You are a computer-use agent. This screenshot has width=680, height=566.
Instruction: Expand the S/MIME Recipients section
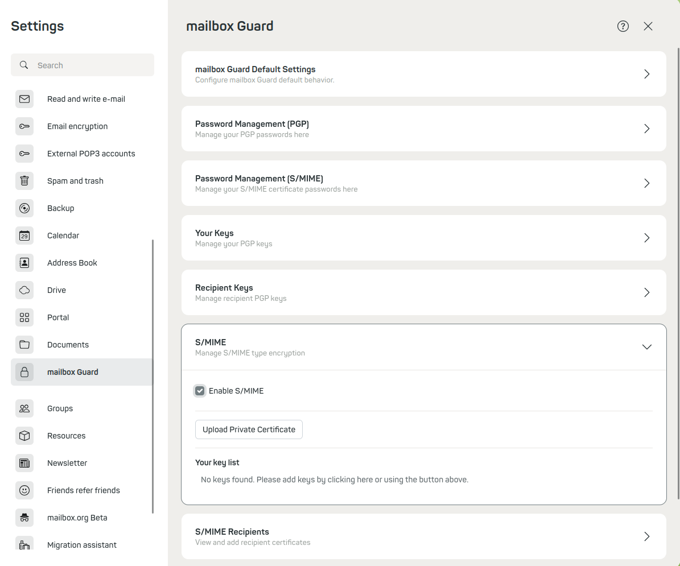646,536
